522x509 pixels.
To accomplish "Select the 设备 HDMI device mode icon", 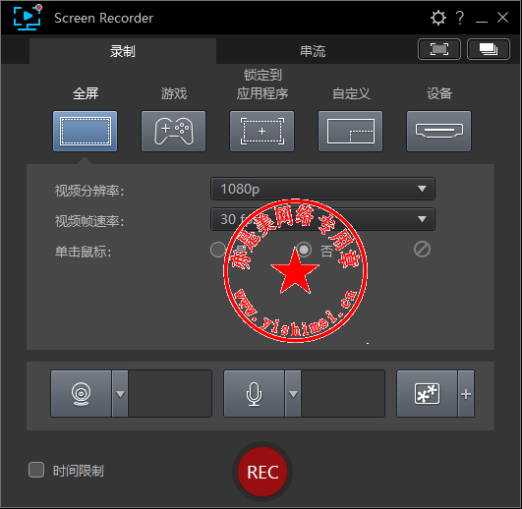I will click(438, 131).
